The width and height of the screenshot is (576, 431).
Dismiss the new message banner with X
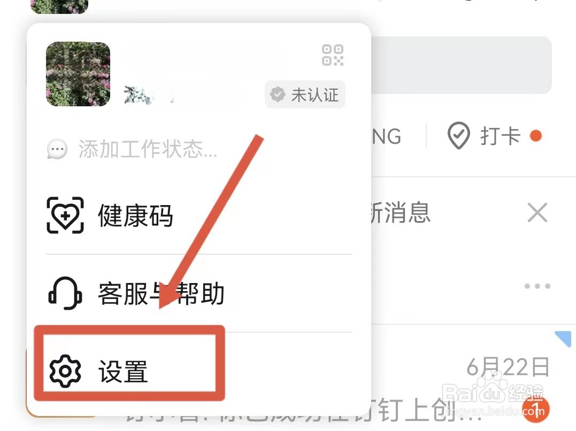[x=537, y=213]
